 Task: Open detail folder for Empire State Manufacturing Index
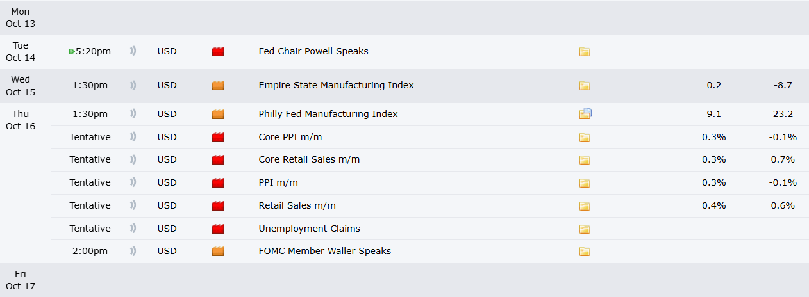point(584,86)
